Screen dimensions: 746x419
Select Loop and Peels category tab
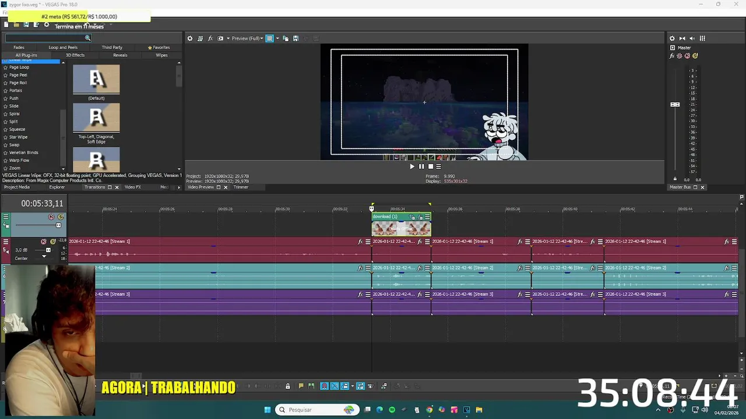(63, 47)
